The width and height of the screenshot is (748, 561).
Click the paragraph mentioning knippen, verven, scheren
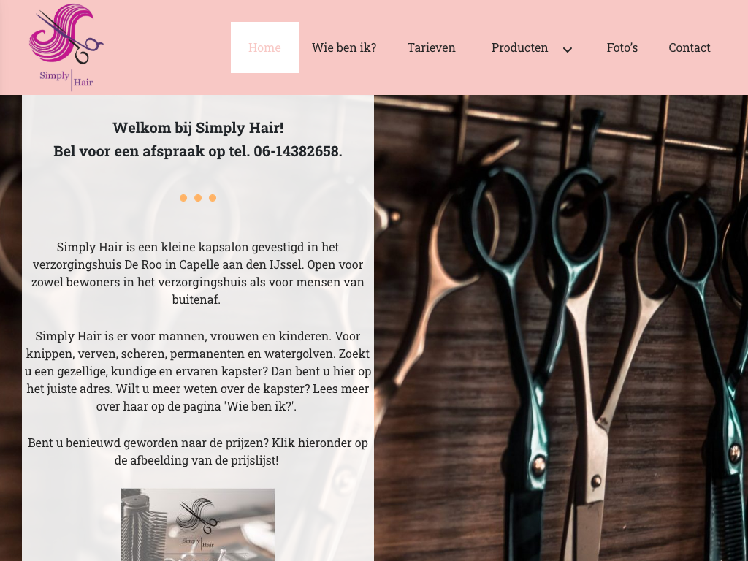point(198,371)
